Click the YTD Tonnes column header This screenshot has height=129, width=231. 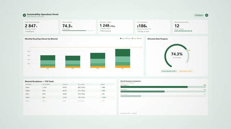(x=46, y=85)
